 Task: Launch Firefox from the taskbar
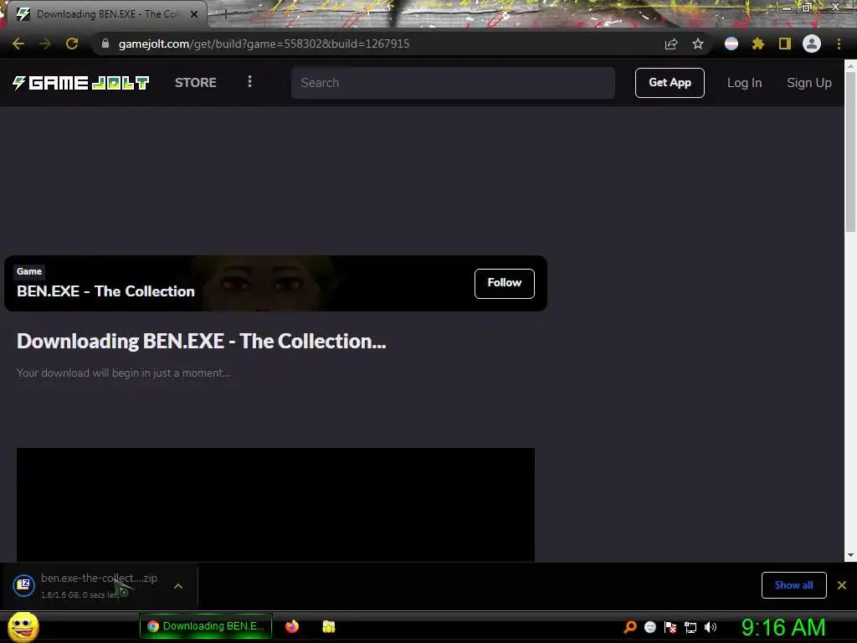[292, 626]
